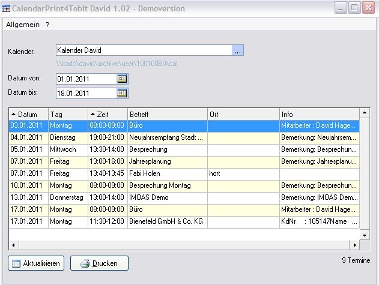Viewport: 379px width, 285px height.
Task: Click the vertical scrollbar down arrow
Action: tap(365, 235)
